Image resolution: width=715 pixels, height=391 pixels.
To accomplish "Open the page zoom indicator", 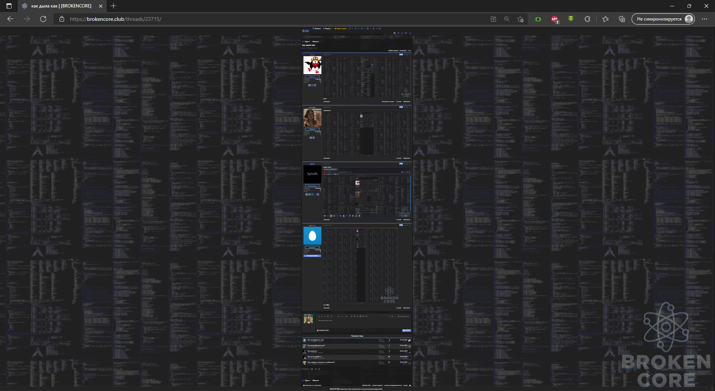I will point(507,19).
